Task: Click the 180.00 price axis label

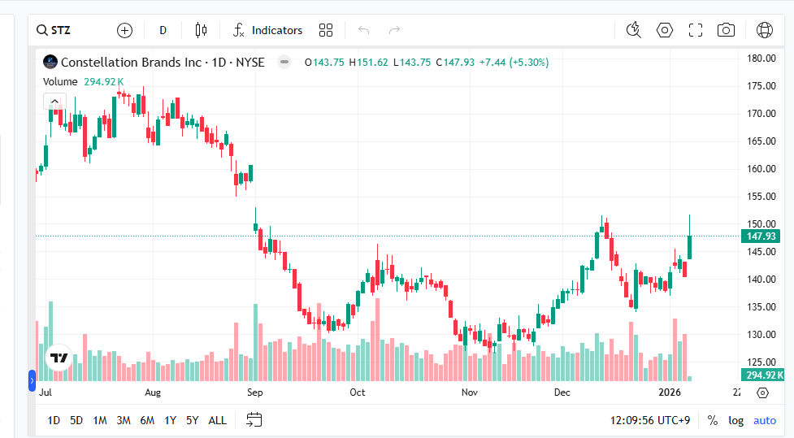Action: pos(761,59)
